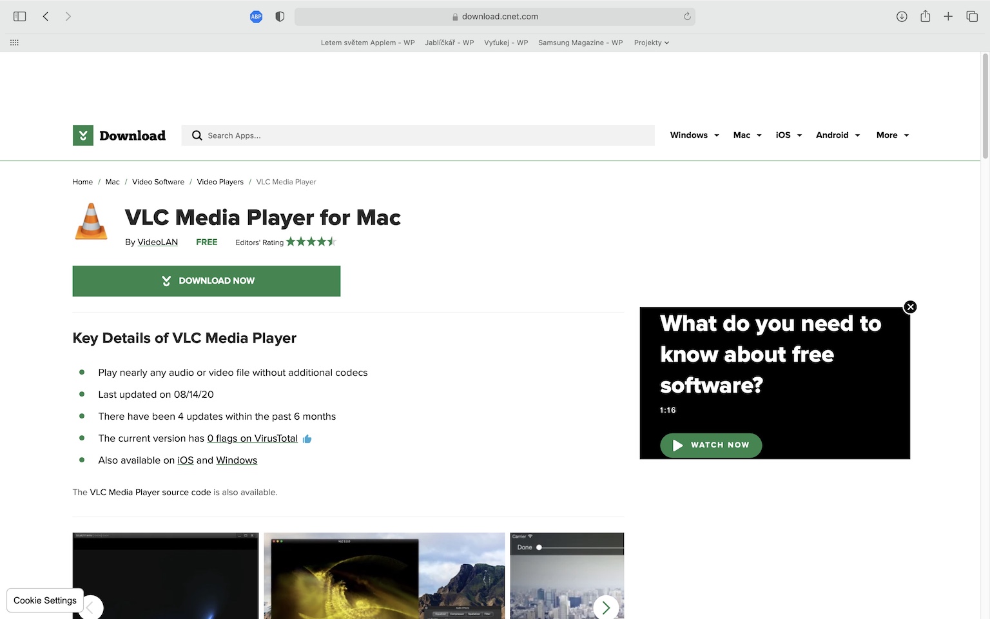This screenshot has width=990, height=619.
Task: Open the Windows version link
Action: point(237,460)
